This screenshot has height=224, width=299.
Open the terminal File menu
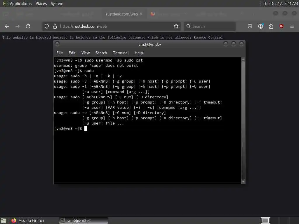pyautogui.click(x=60, y=53)
